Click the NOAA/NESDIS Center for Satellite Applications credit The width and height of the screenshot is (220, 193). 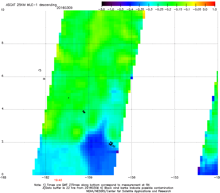click(x=128, y=191)
